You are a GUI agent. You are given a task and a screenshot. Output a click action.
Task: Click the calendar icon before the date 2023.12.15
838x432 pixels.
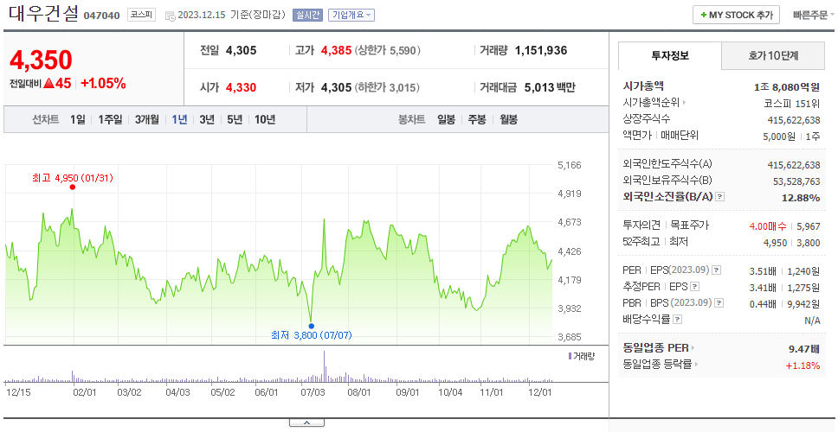coord(170,16)
